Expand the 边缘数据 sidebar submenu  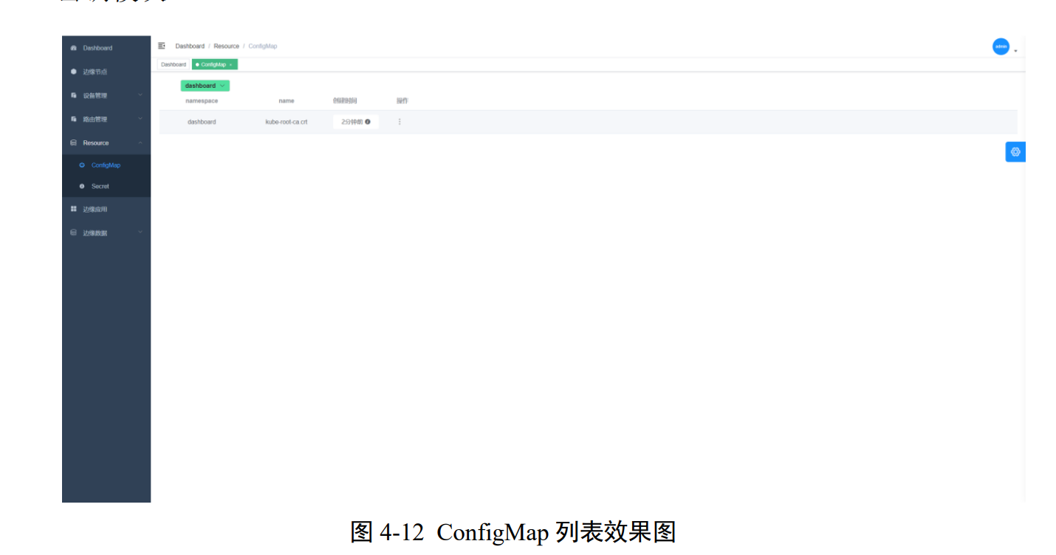coord(106,233)
